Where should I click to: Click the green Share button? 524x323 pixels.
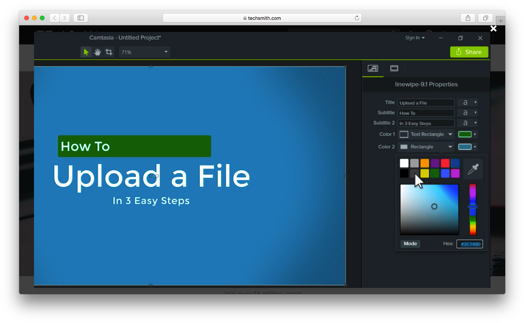point(469,52)
